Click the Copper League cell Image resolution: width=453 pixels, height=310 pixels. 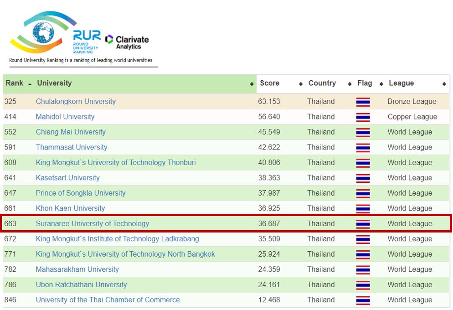412,117
